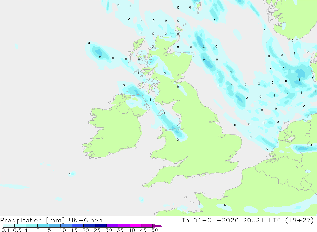The image size is (317, 232).
Task: Click the '35' legend scale value
Action: pyautogui.click(x=120, y=230)
